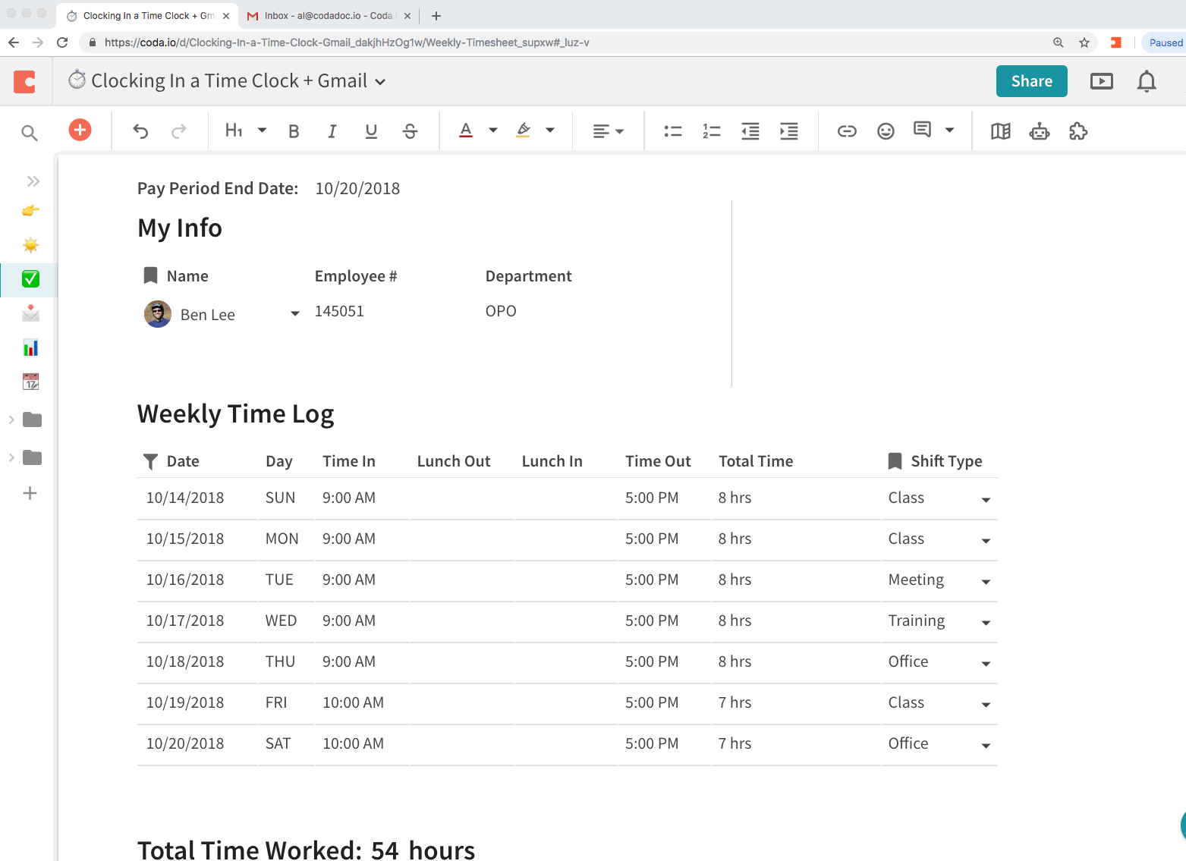Click the Ben Lee avatar thumbnail
The width and height of the screenshot is (1186, 861).
pos(158,314)
